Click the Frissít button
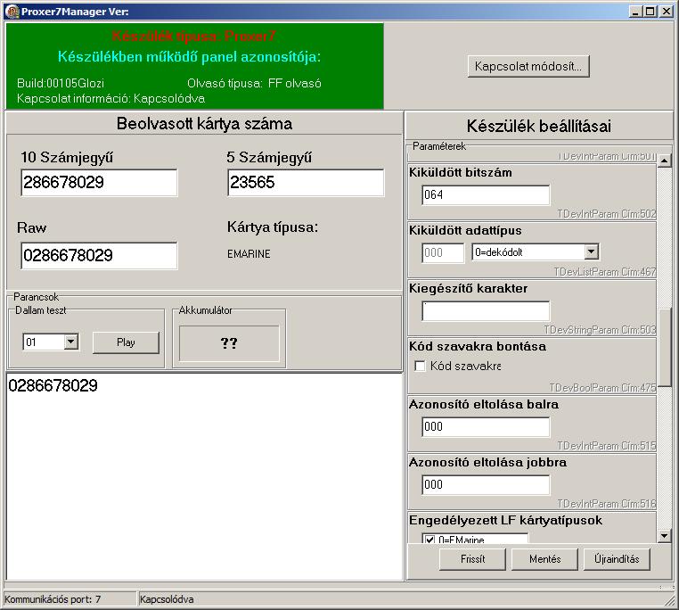This screenshot has height=610, width=679. click(x=472, y=559)
